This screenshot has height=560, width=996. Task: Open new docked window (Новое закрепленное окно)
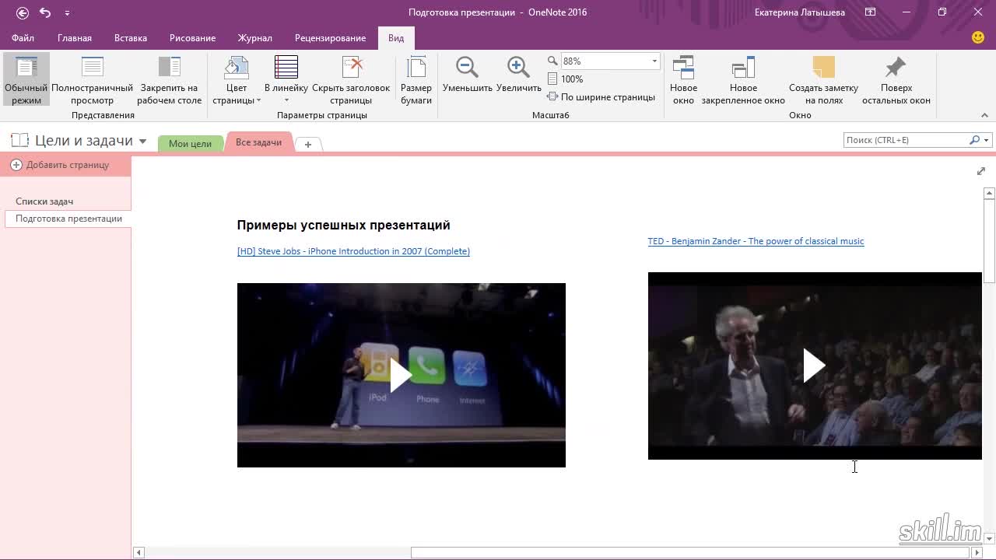point(743,80)
